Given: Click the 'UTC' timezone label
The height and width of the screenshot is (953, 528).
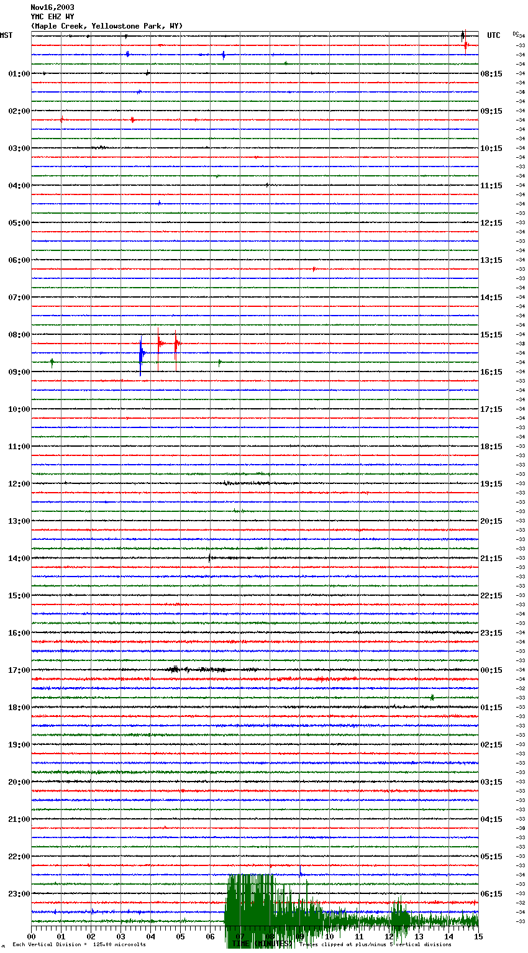Looking at the screenshot, I should pos(493,35).
